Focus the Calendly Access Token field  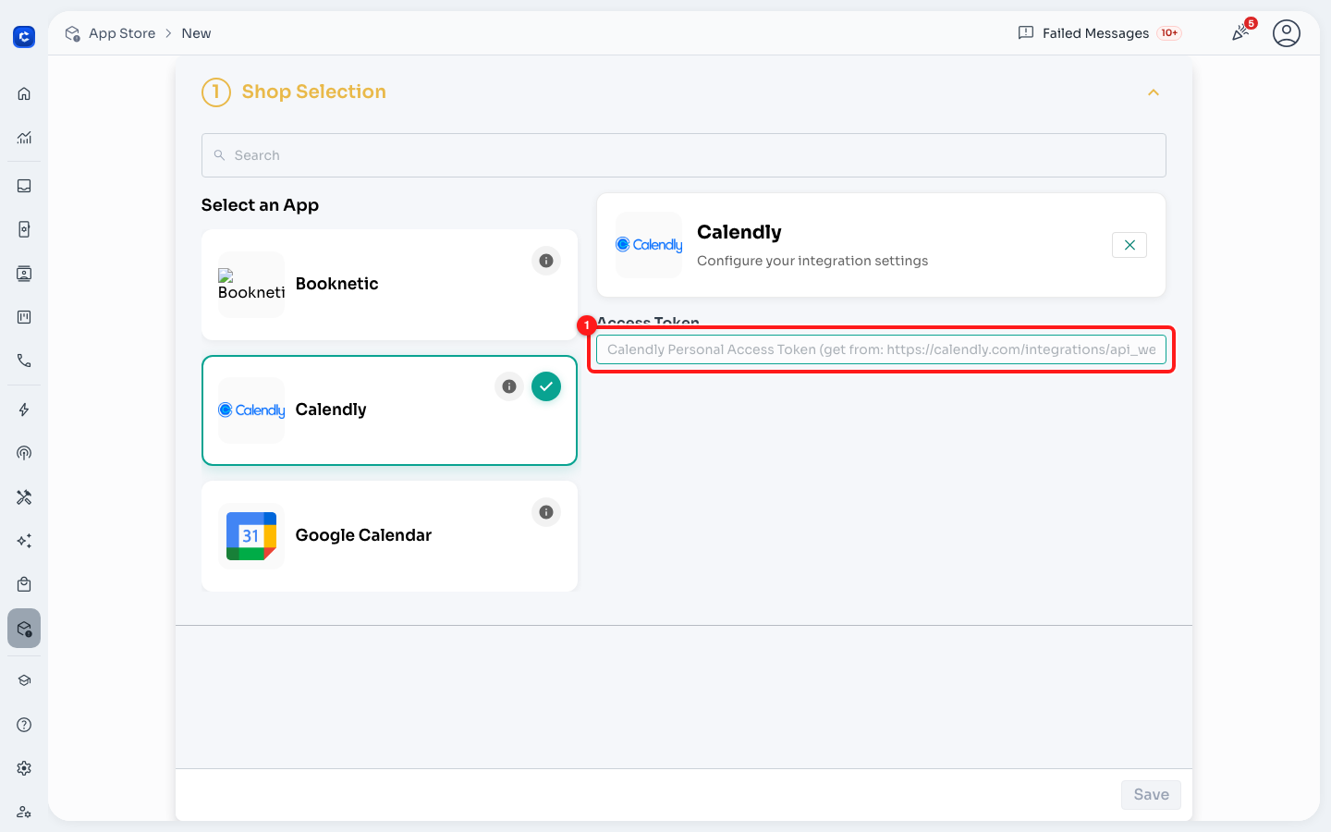(x=881, y=349)
